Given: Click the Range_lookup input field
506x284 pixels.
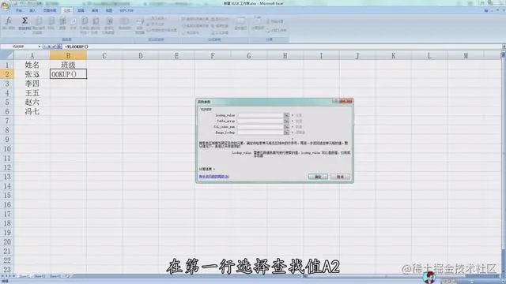Looking at the screenshot, I should (260, 133).
